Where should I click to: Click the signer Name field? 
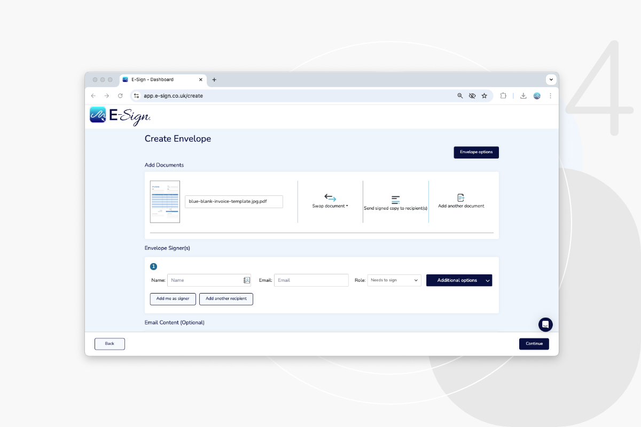(209, 280)
